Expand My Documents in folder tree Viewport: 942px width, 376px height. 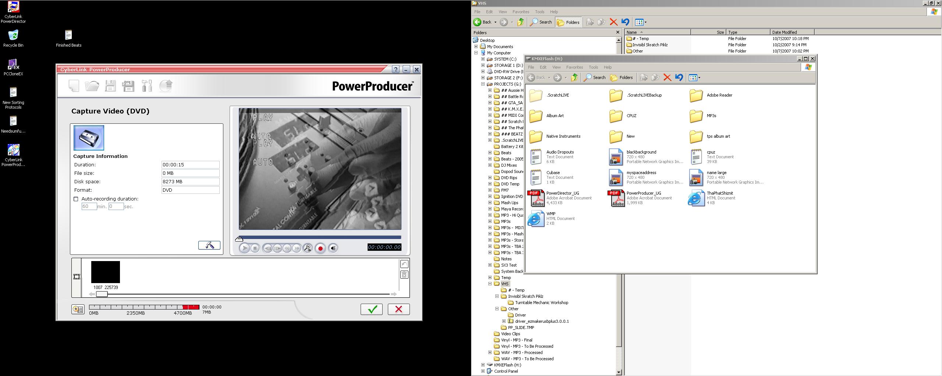tap(476, 47)
